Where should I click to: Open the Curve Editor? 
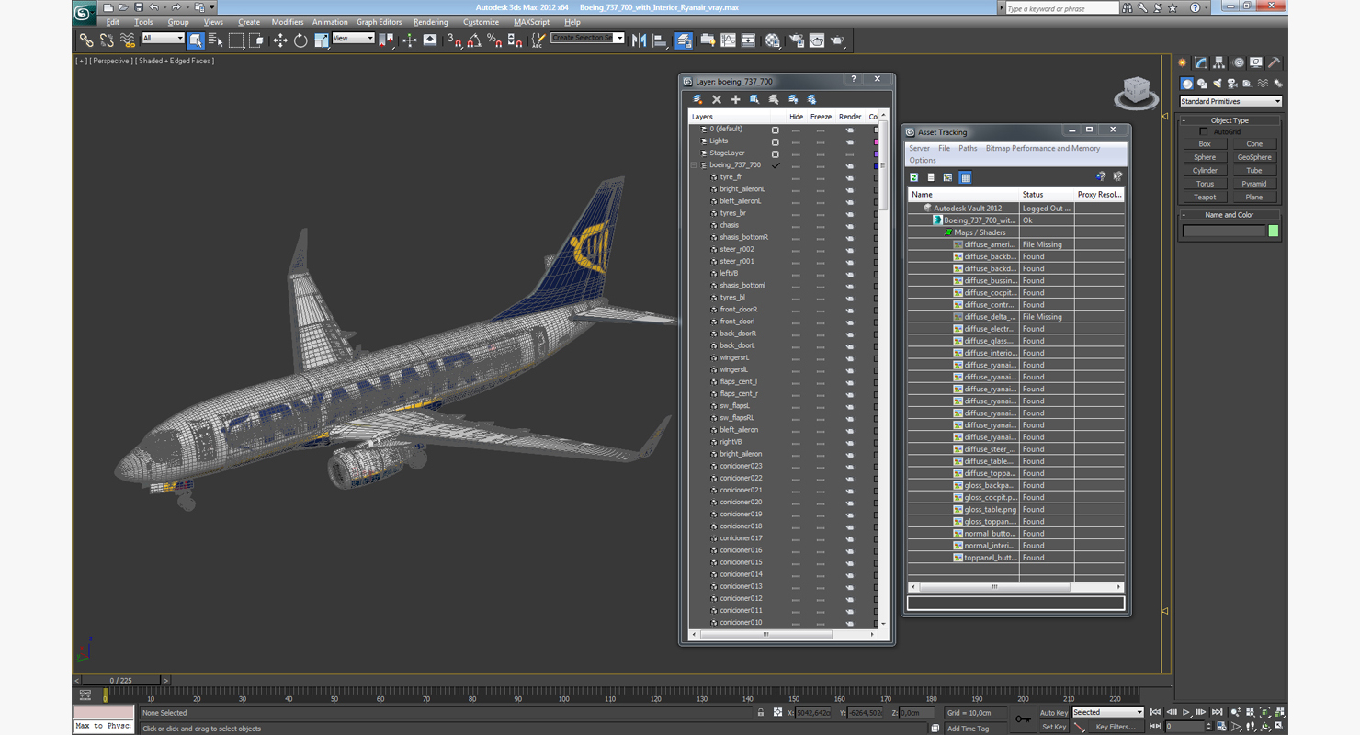pyautogui.click(x=729, y=40)
